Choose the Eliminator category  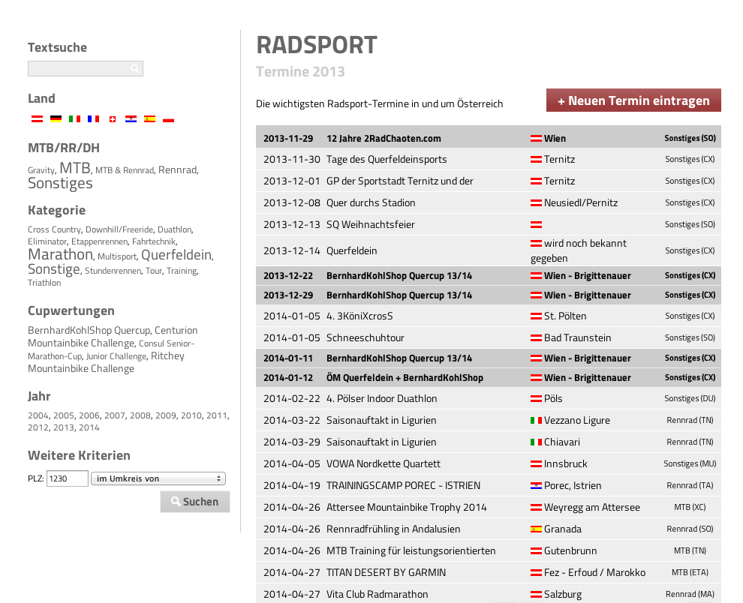click(47, 241)
